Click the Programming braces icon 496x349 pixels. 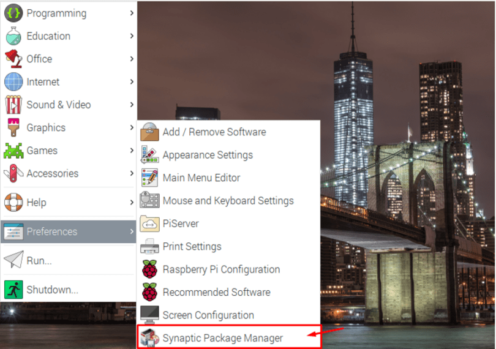click(x=13, y=13)
